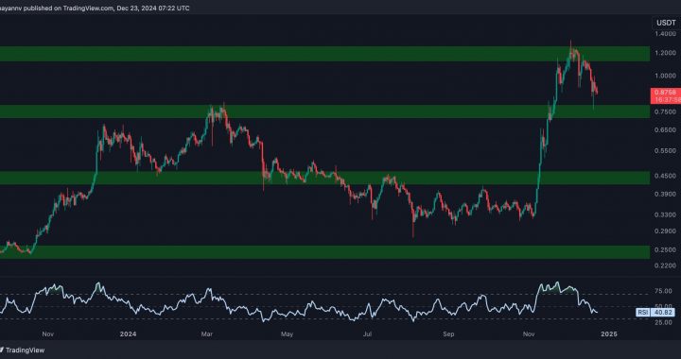Click the USDT currency label

click(665, 23)
